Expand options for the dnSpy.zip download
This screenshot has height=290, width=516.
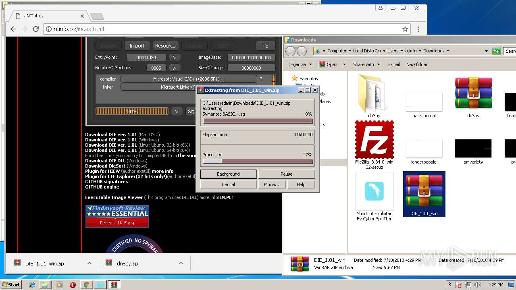[181, 263]
